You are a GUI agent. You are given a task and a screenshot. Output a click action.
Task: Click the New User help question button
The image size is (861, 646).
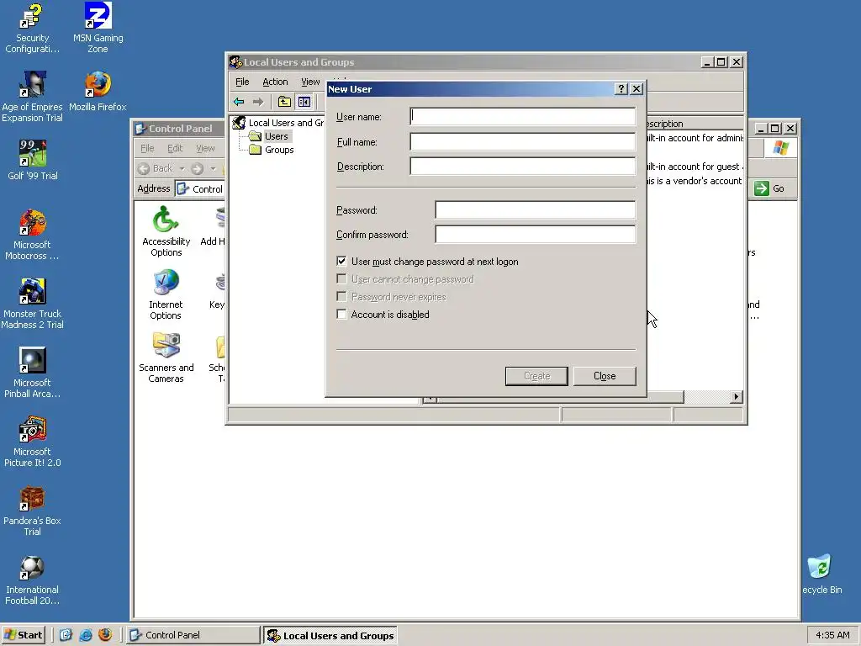[x=621, y=89]
